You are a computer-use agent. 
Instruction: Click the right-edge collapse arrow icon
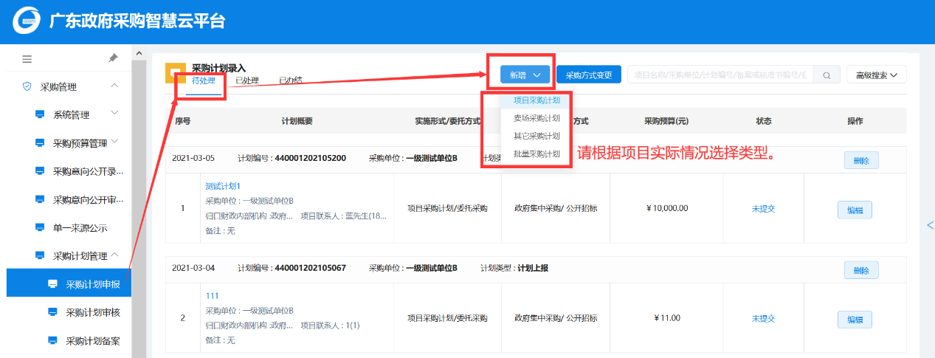(929, 225)
